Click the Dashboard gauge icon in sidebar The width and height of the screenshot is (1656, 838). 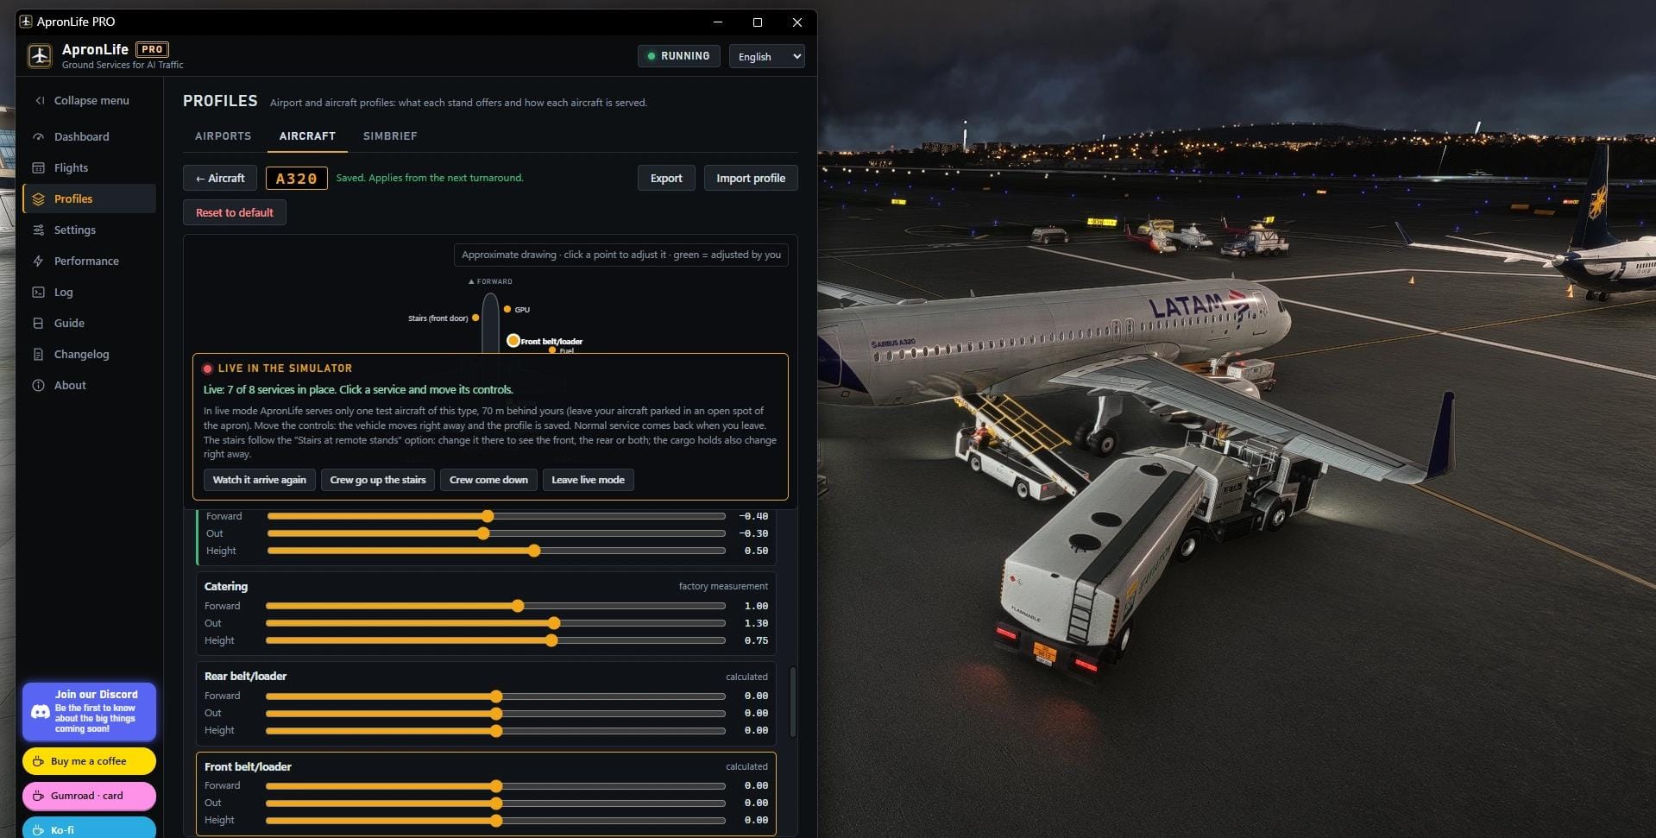pos(38,136)
